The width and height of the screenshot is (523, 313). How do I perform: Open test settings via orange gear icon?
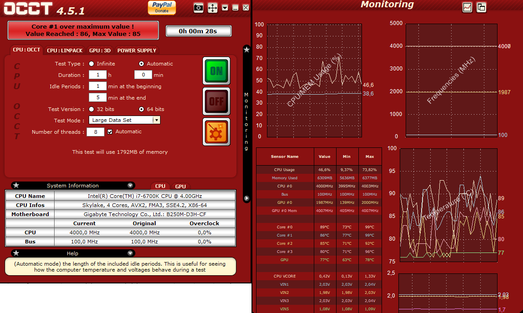216,132
